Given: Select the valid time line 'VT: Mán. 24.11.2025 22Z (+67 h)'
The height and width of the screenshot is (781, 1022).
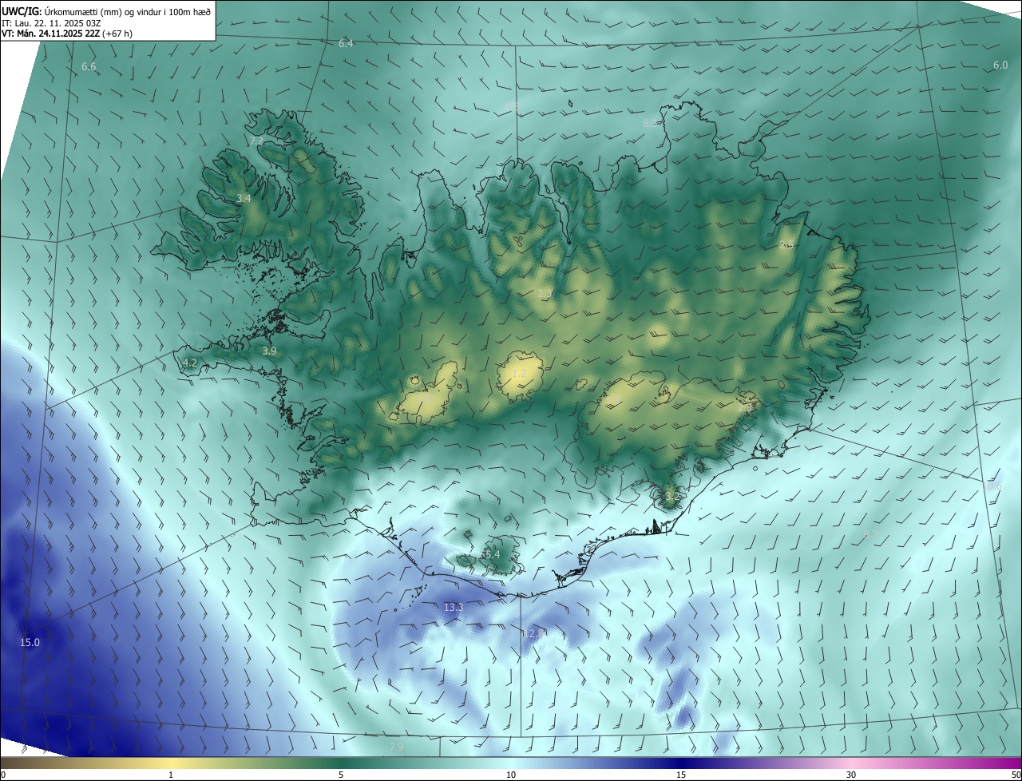Looking at the screenshot, I should click(x=67, y=34).
